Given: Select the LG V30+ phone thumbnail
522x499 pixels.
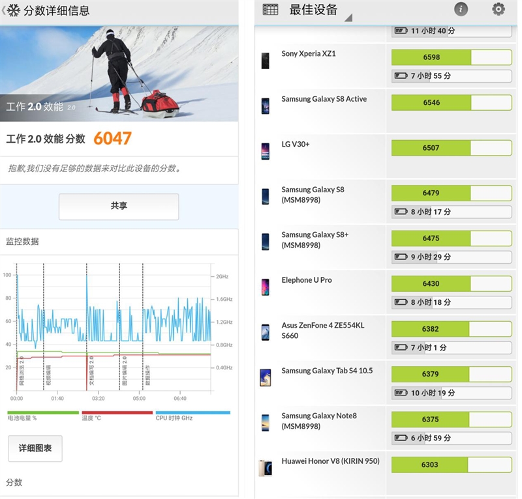Looking at the screenshot, I should coord(266,151).
